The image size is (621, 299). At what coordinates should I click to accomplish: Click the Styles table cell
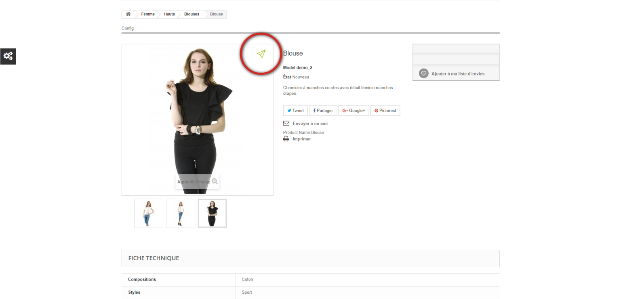point(178,293)
